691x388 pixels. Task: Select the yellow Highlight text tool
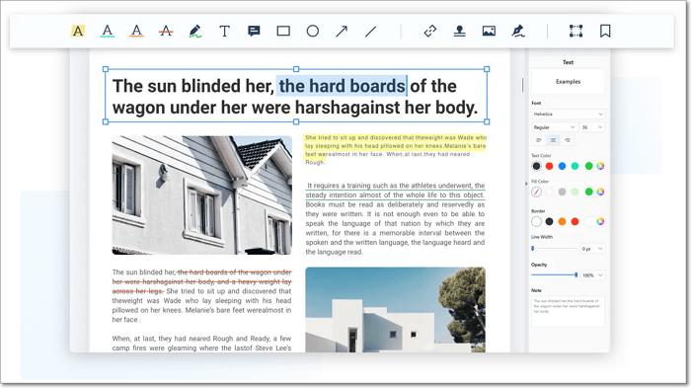click(78, 31)
